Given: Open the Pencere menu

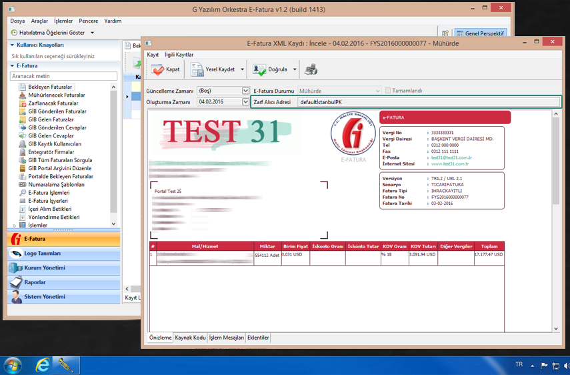Looking at the screenshot, I should (89, 21).
